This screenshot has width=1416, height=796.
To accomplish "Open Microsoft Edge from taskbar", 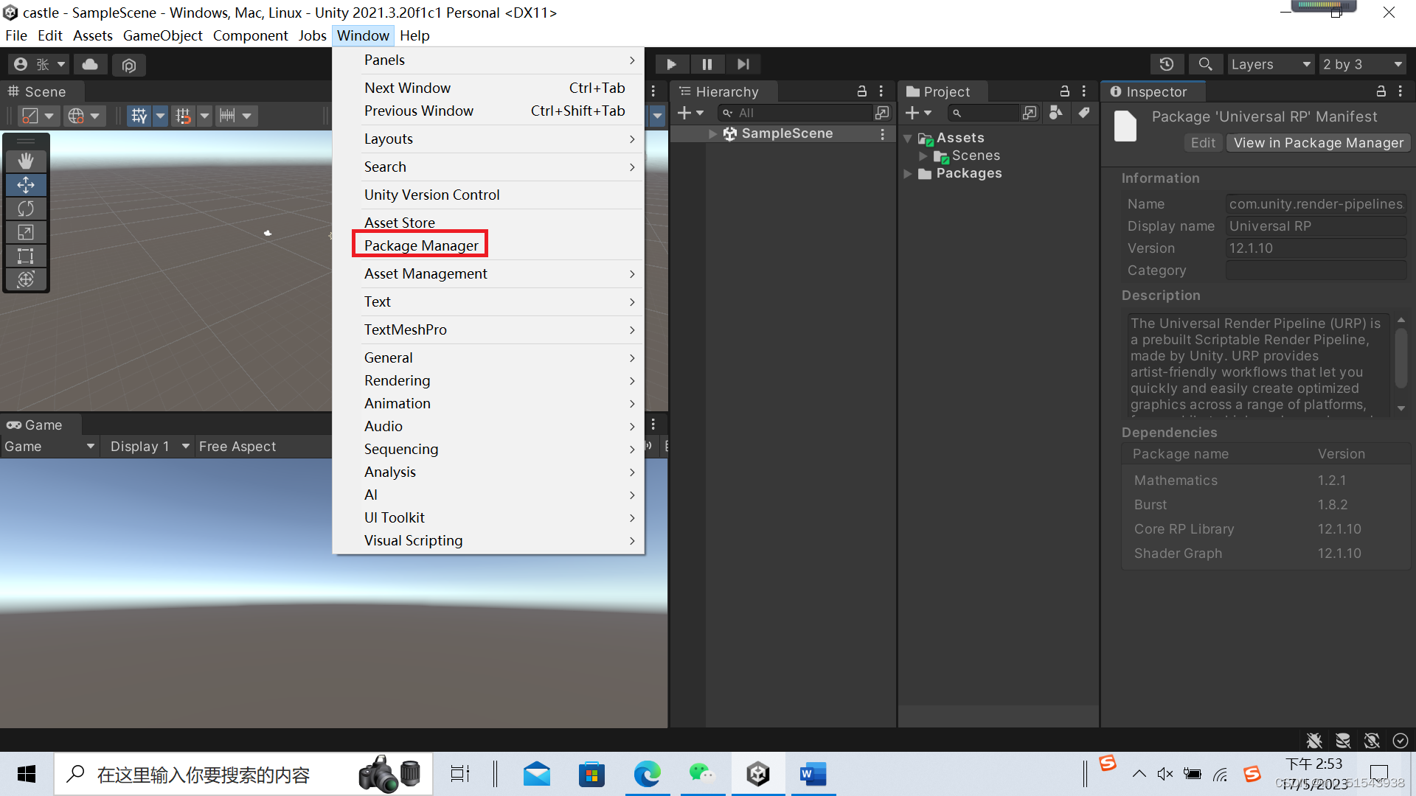I will point(647,774).
